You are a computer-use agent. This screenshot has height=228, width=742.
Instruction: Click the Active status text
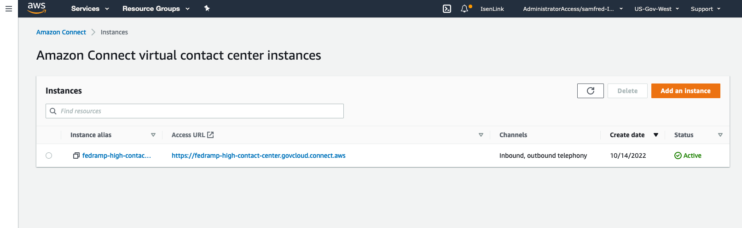(x=692, y=156)
